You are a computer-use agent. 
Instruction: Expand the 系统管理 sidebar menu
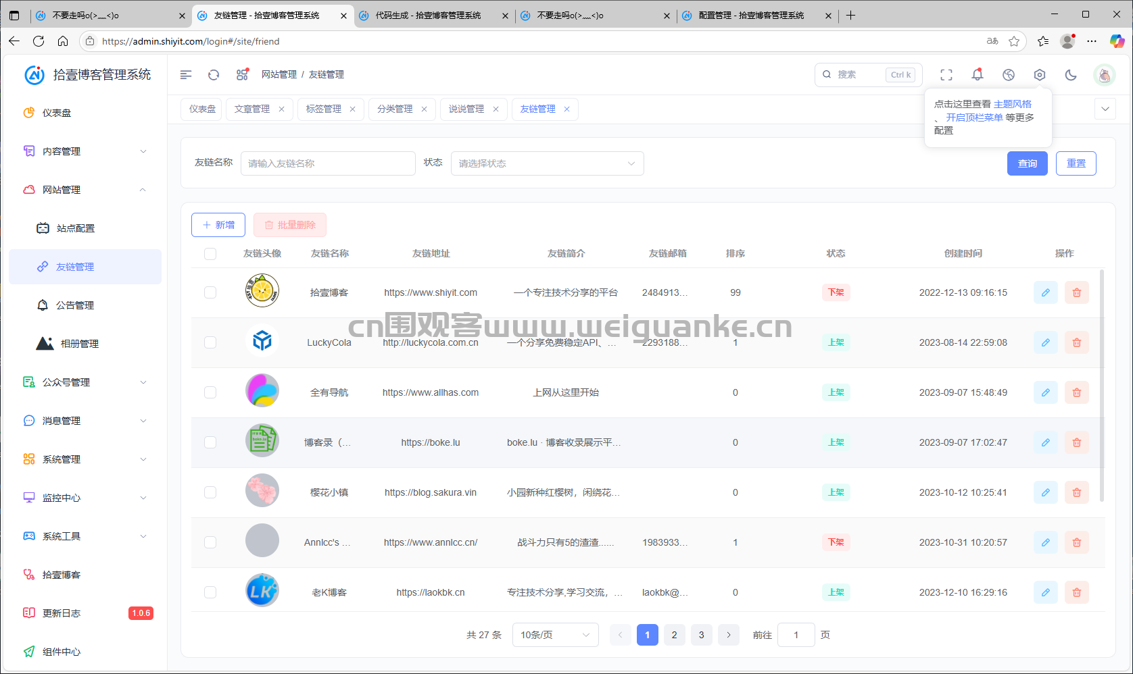(x=85, y=459)
